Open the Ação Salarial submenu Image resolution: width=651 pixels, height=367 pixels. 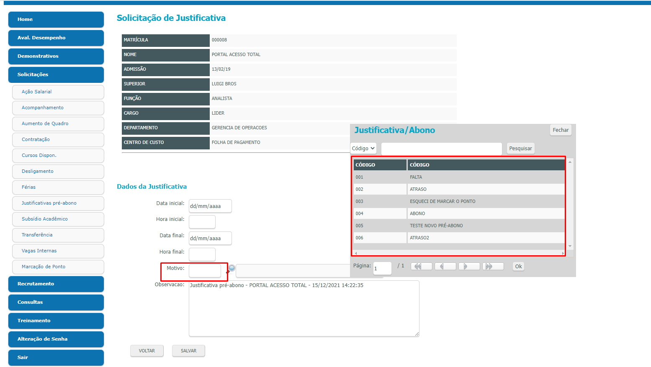pyautogui.click(x=58, y=92)
